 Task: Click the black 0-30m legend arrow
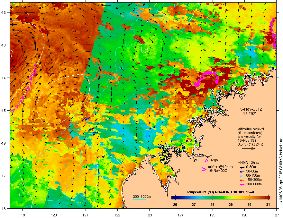(242, 167)
